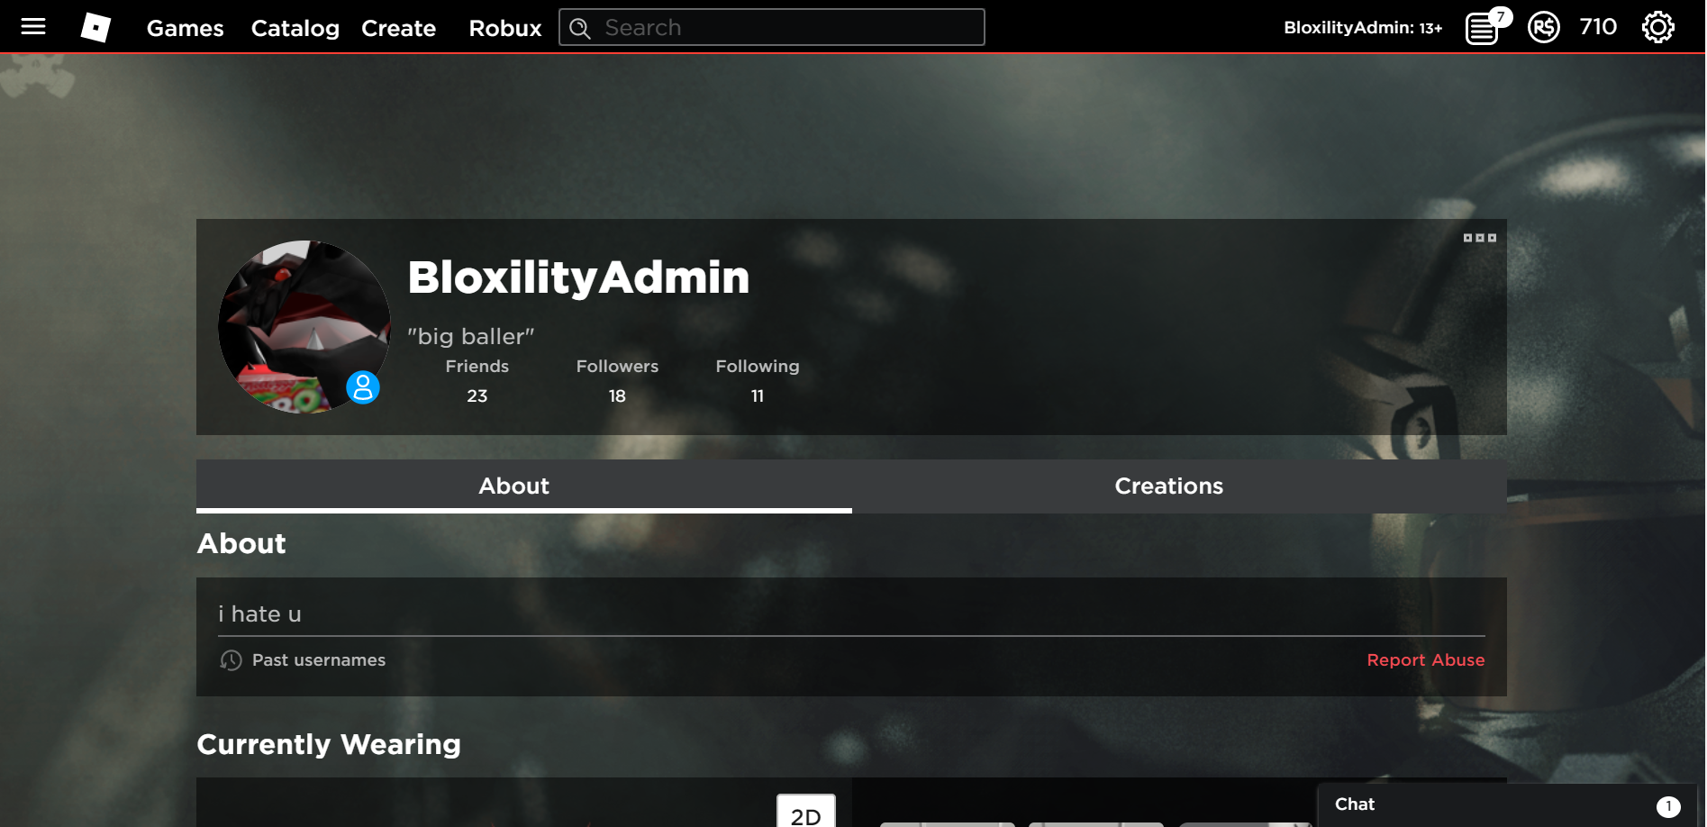
Task: Expand Past usernames history
Action: pos(303,660)
